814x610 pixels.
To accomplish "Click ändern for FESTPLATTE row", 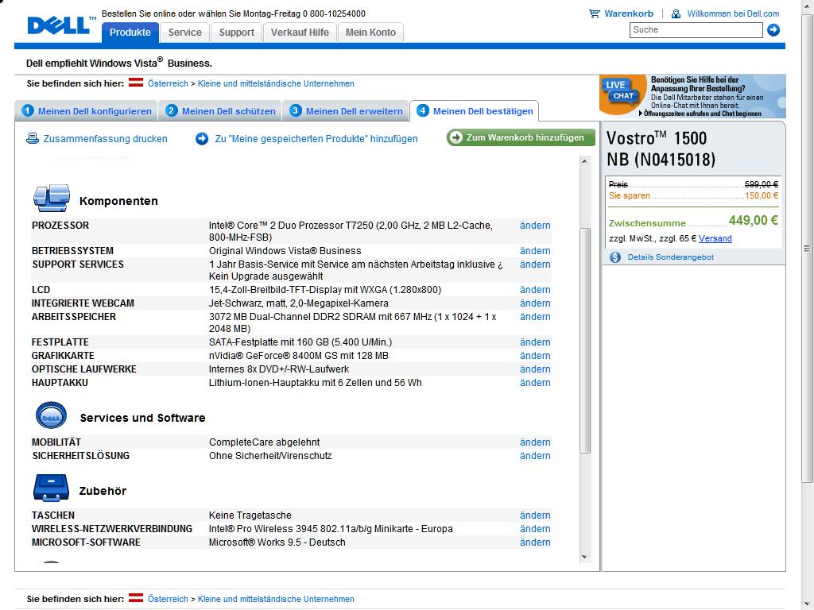I will (x=535, y=342).
